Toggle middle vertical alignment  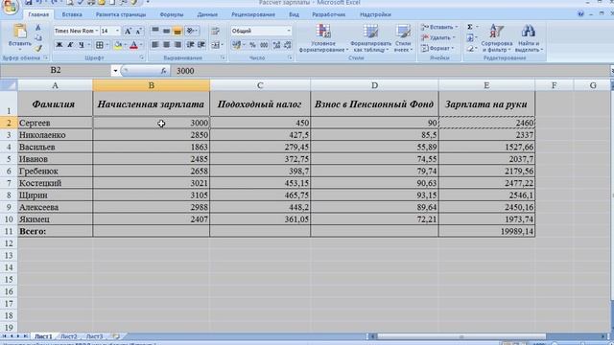coord(166,31)
